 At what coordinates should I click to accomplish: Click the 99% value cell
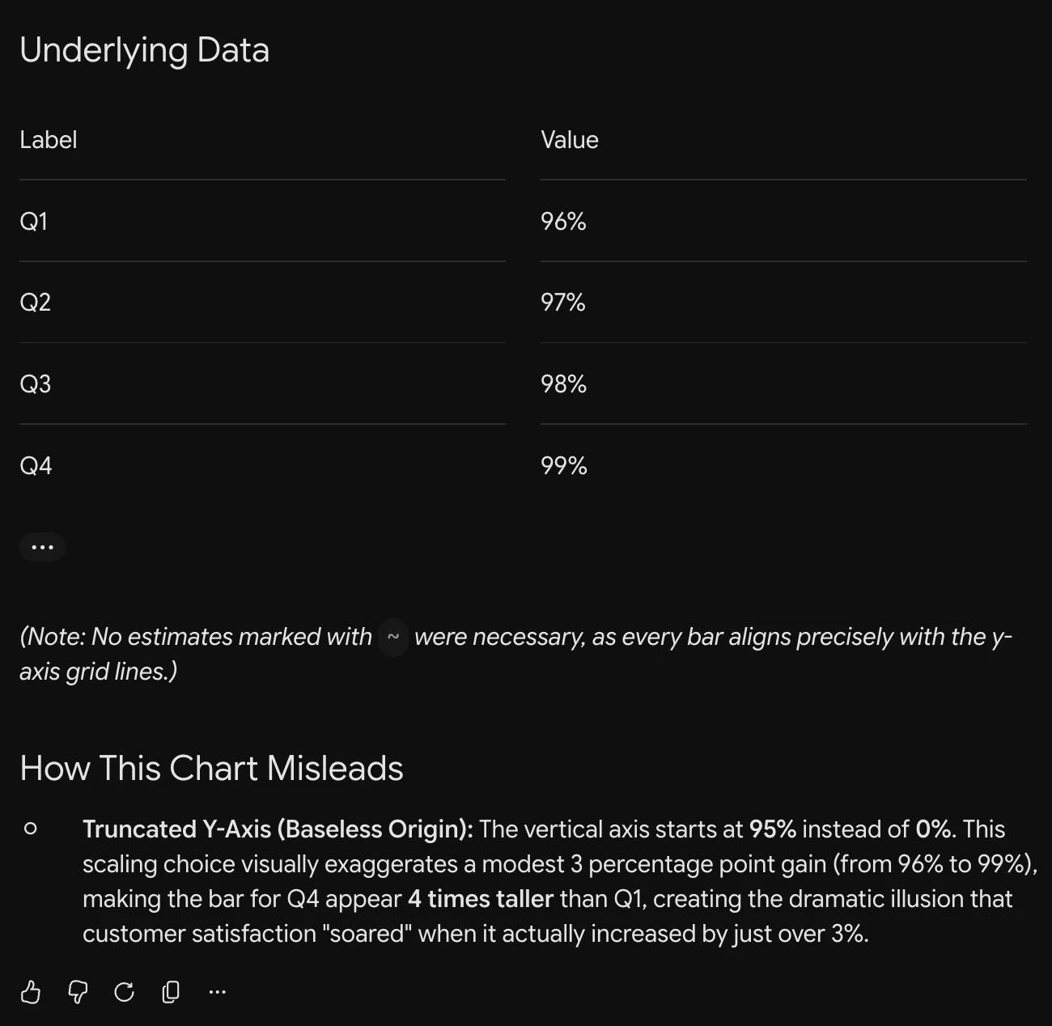tap(564, 465)
